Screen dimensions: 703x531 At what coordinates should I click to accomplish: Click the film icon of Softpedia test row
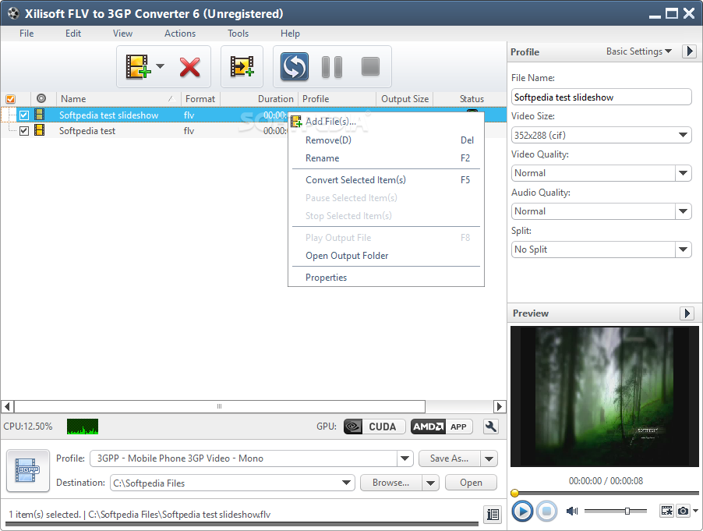click(40, 130)
